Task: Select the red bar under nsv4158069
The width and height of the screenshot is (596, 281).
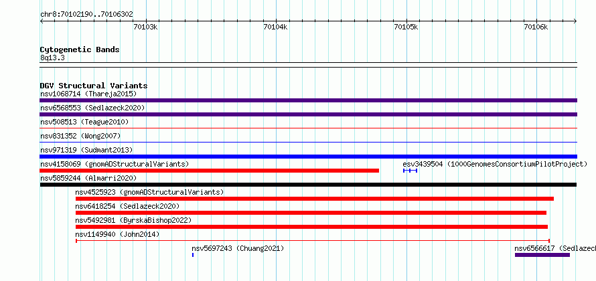Action: pos(210,171)
